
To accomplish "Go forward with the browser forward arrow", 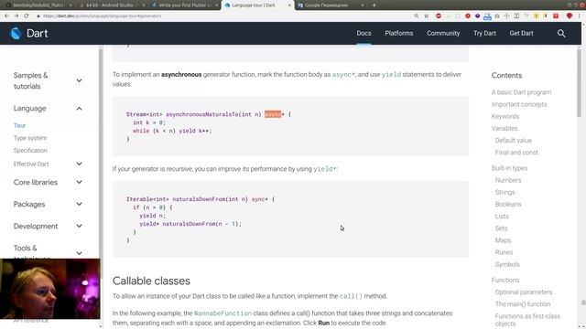I will point(16,16).
